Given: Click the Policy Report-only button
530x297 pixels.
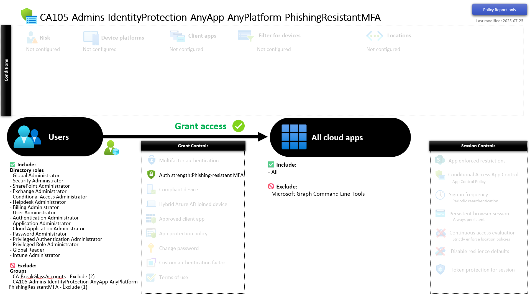Looking at the screenshot, I should tap(499, 10).
